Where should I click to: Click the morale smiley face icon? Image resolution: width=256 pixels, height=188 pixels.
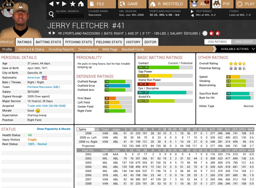point(38,111)
